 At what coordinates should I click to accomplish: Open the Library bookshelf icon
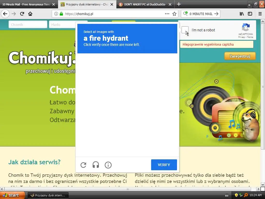(242, 14)
